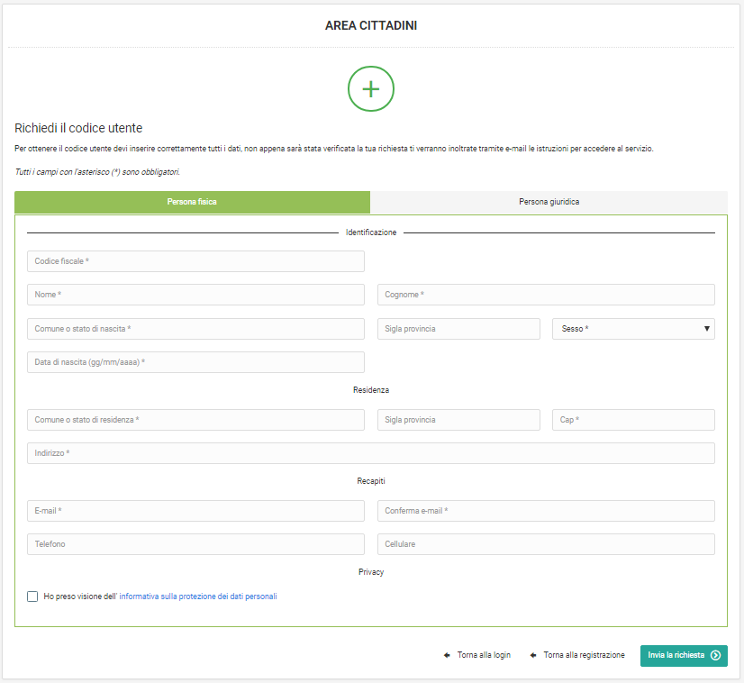Viewport: 744px width, 683px height.
Task: Focus the Codice fiscale field
Action: [195, 261]
